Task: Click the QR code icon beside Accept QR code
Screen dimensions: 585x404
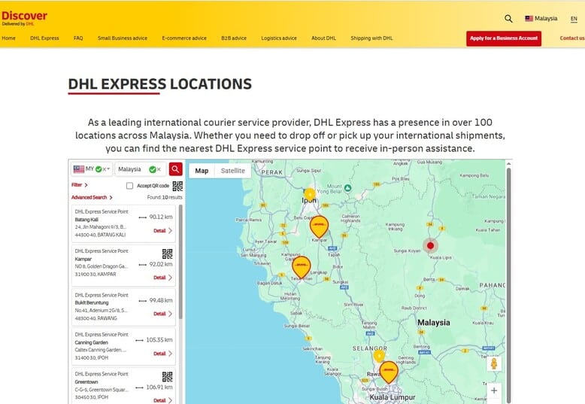Action: pos(177,186)
